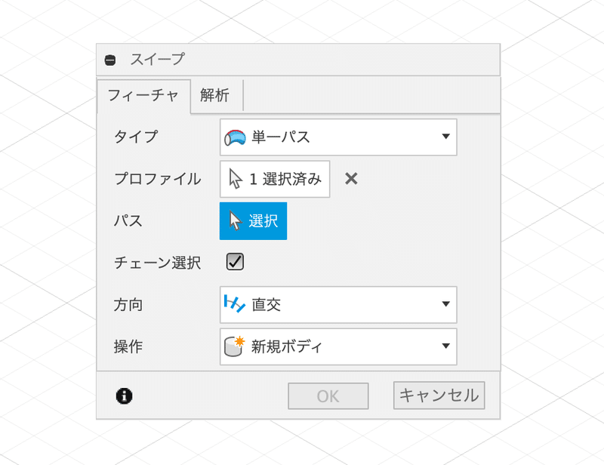Activate the パス 選択 button

[x=253, y=221]
